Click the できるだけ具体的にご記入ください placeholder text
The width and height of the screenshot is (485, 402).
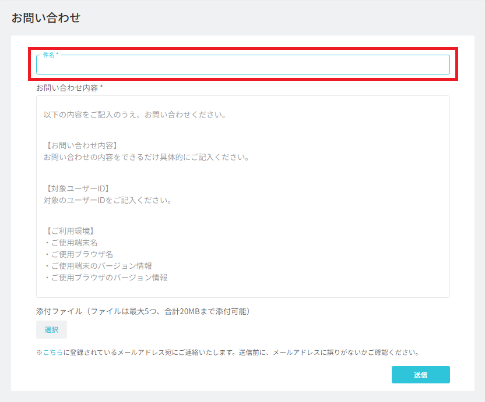coord(147,158)
